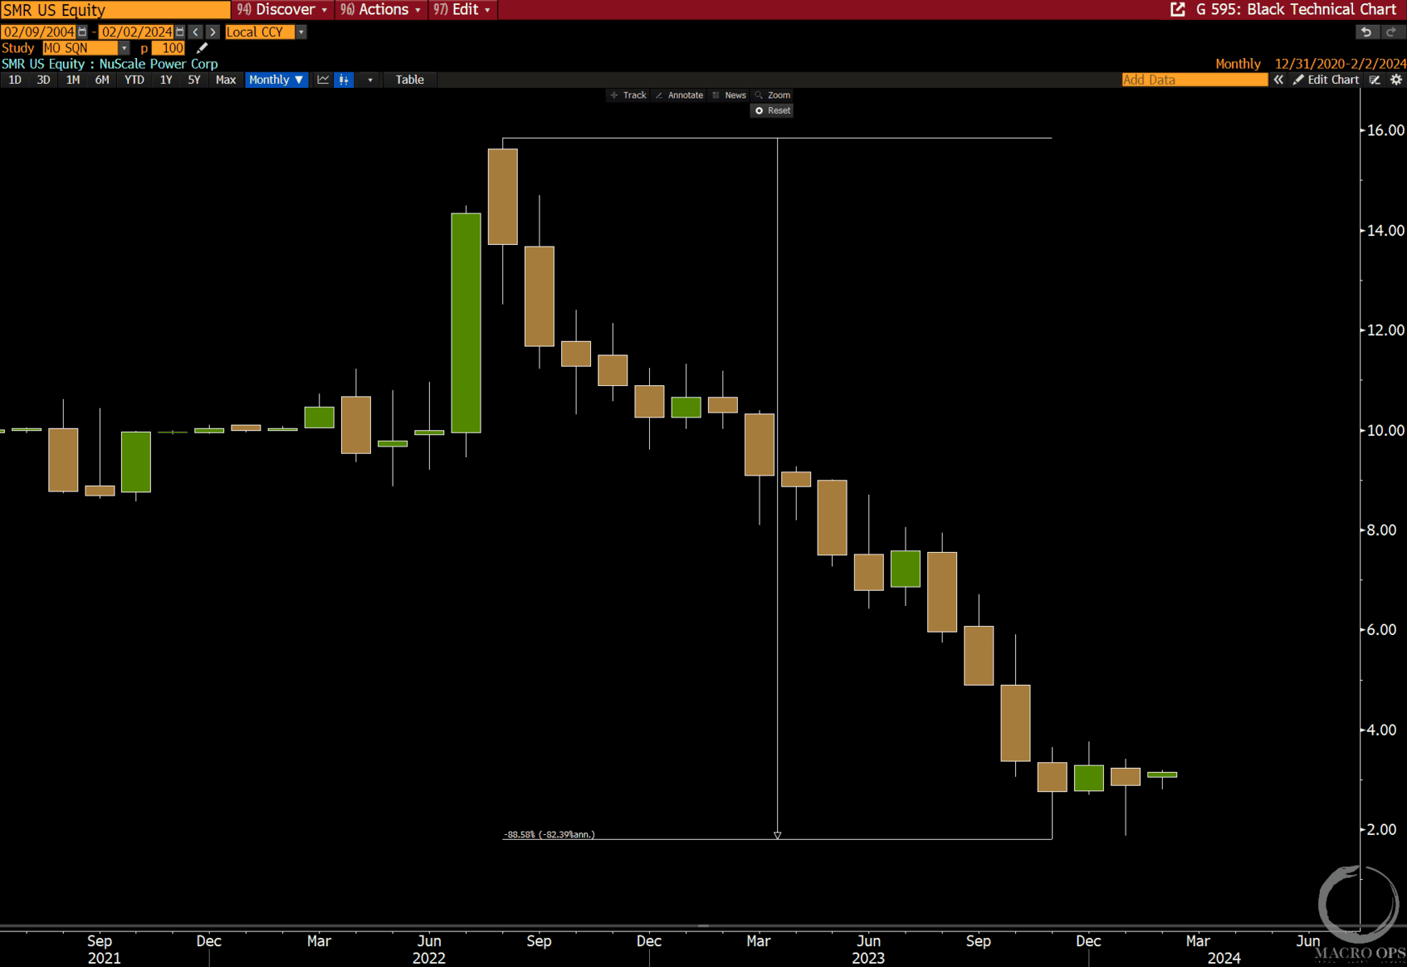Screen dimensions: 1407x967
Task: Open the end date calendar picker
Action: [x=180, y=32]
